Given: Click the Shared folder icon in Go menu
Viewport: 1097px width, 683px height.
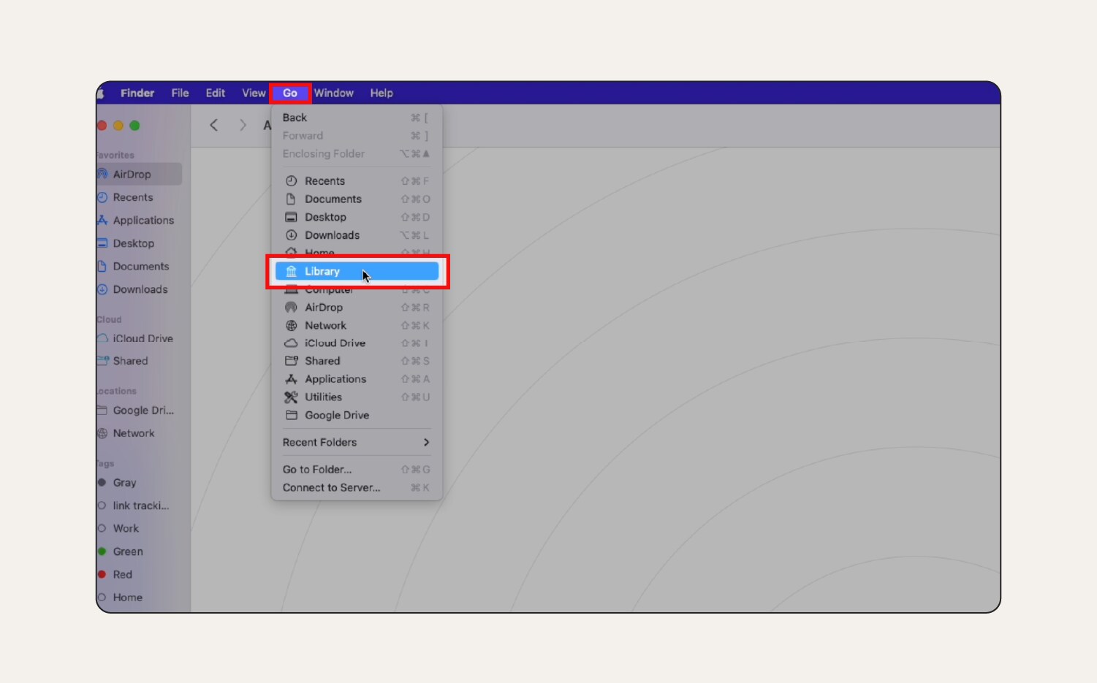Looking at the screenshot, I should tap(291, 361).
